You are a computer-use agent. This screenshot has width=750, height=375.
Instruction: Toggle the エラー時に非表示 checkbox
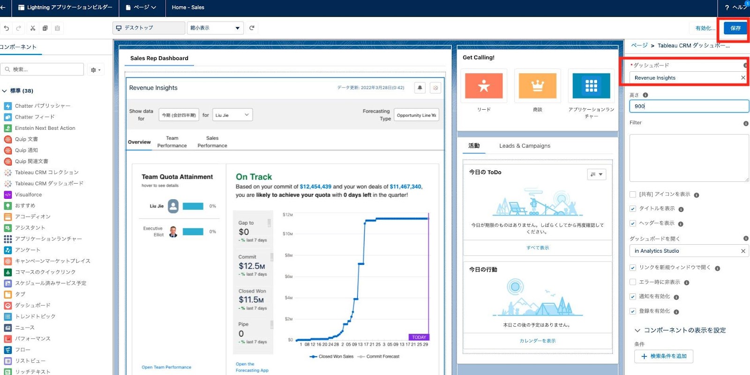[633, 282]
